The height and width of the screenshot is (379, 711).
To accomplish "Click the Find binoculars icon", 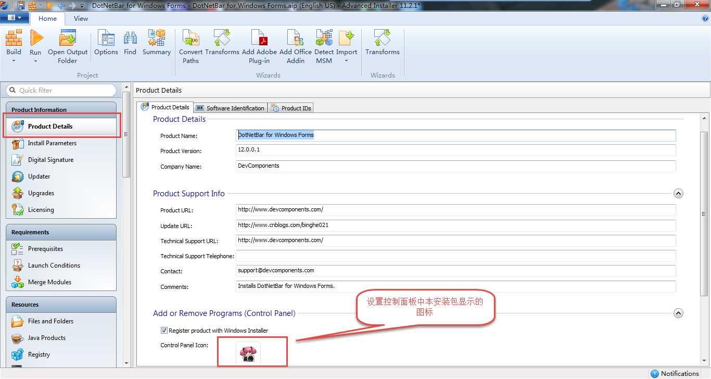I will [130, 37].
